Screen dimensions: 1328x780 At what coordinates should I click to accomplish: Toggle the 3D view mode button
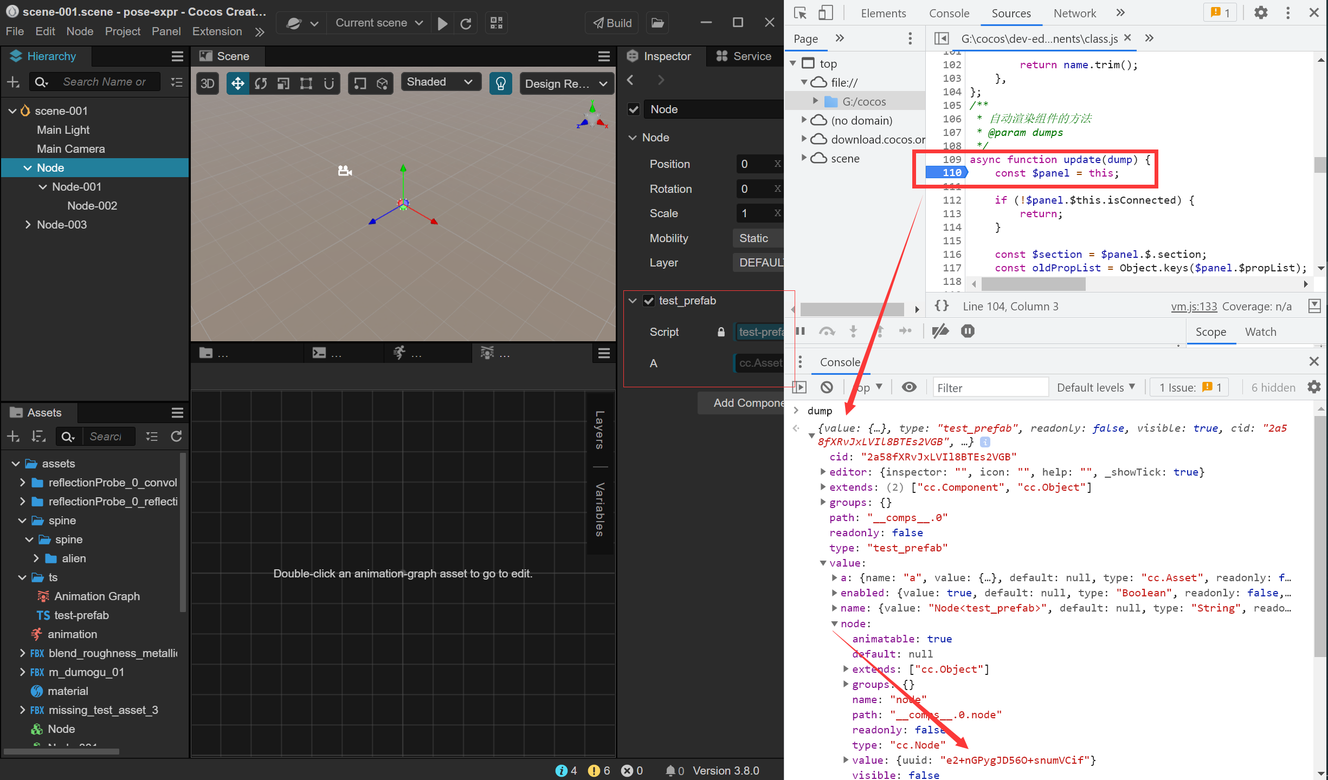click(x=208, y=83)
